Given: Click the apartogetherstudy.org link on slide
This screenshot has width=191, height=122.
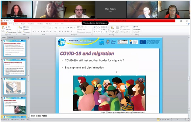Looking at the screenshot, I should [123, 112].
